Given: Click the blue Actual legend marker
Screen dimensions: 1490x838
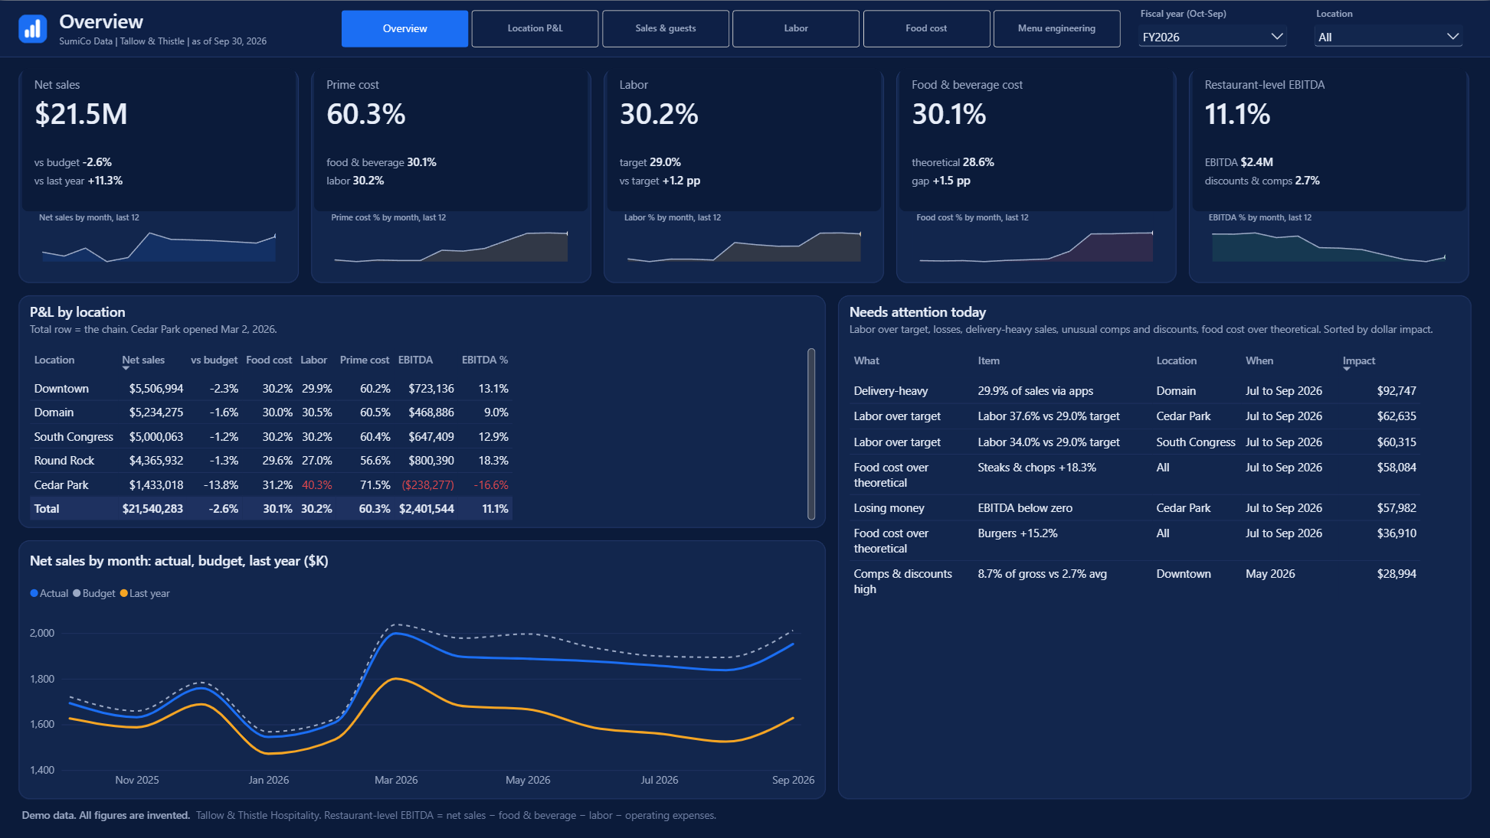Looking at the screenshot, I should (x=34, y=593).
